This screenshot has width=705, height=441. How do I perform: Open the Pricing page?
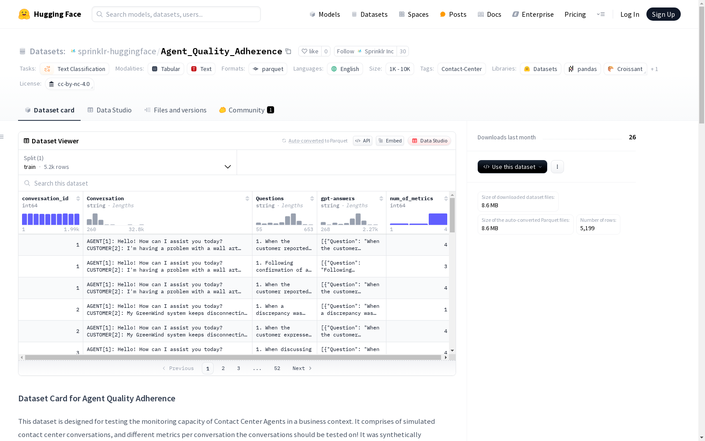(575, 14)
